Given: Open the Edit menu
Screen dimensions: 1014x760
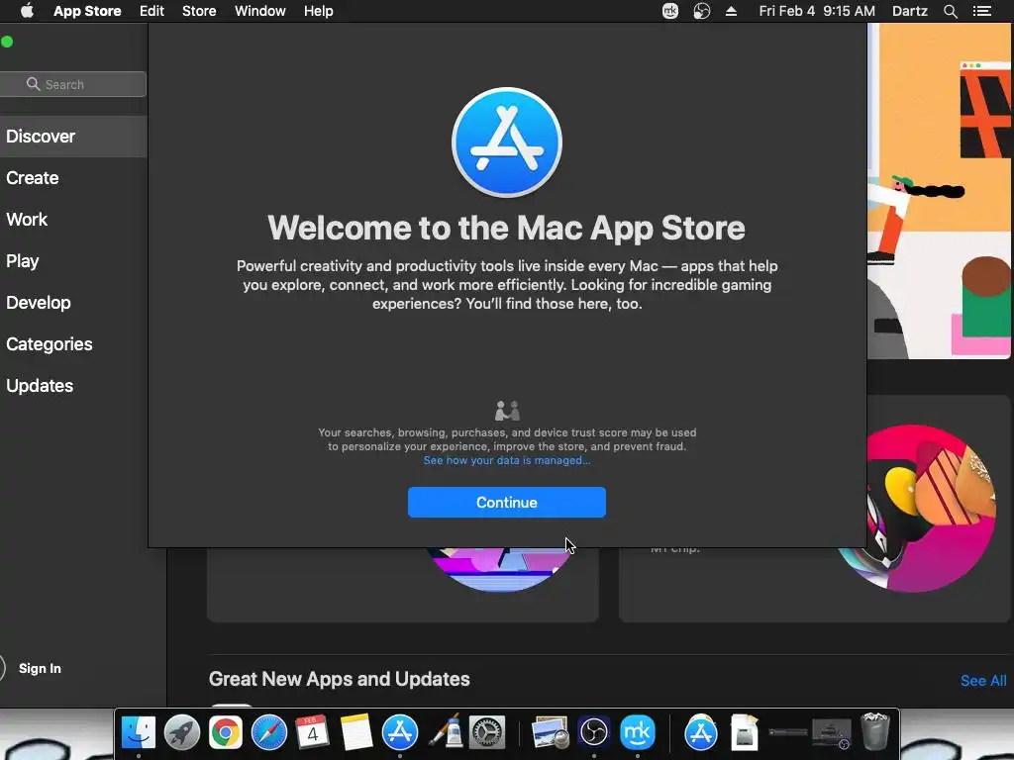Looking at the screenshot, I should (152, 11).
